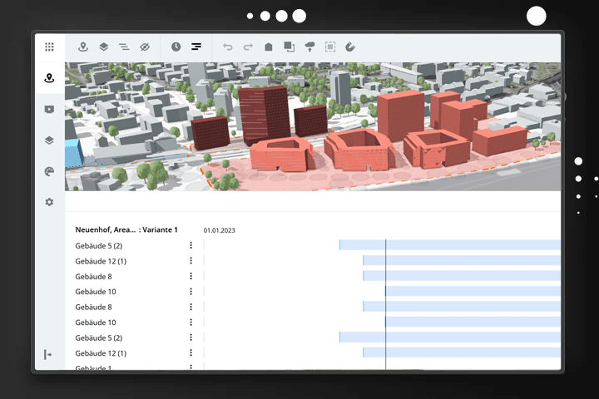This screenshot has height=399, width=599.
Task: Open three-dot menu for first Gebäude 12 (1)
Action: (191, 261)
